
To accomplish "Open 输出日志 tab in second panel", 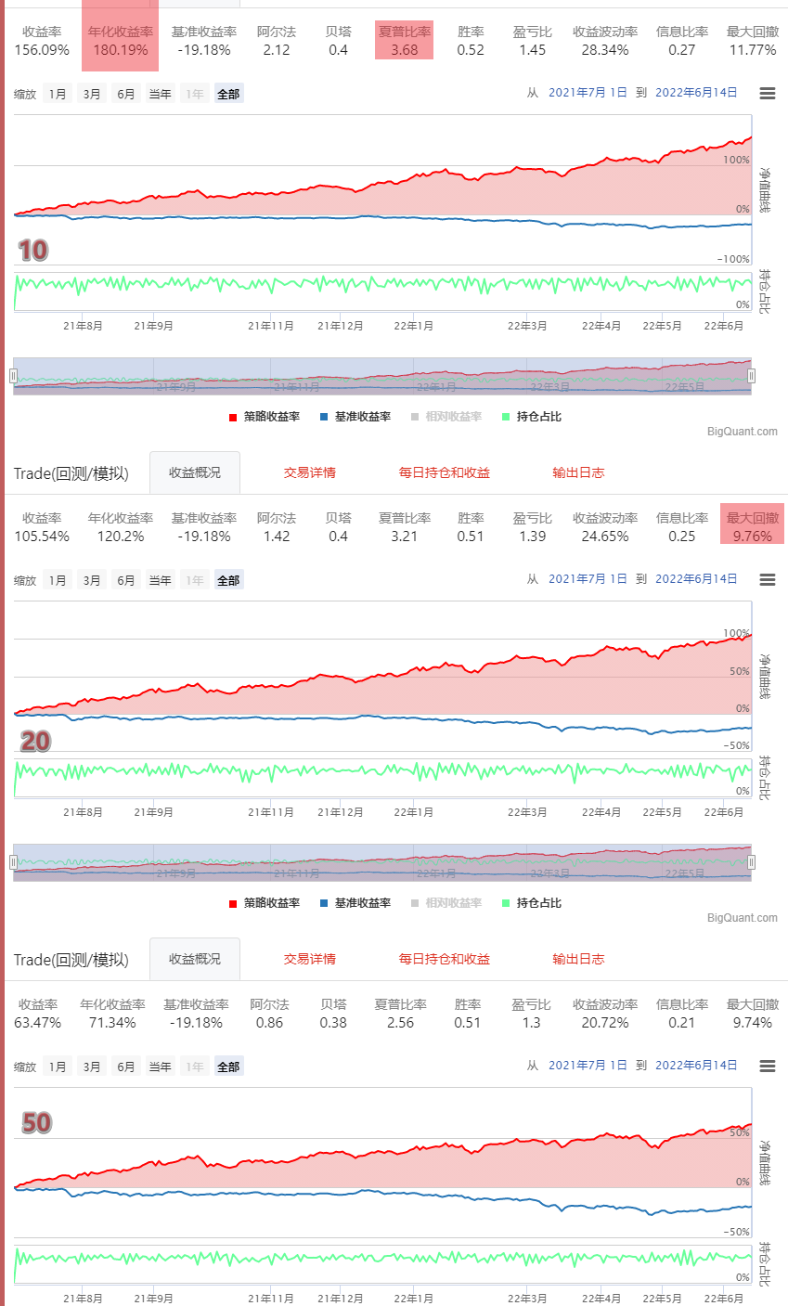I will 577,472.
